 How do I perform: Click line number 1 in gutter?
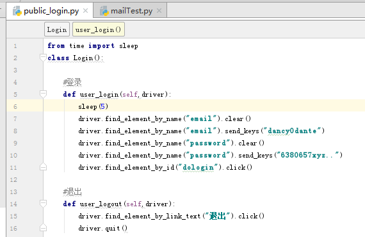point(15,46)
